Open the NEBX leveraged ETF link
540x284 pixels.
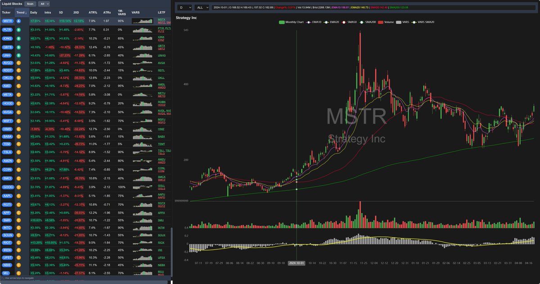pos(162,266)
